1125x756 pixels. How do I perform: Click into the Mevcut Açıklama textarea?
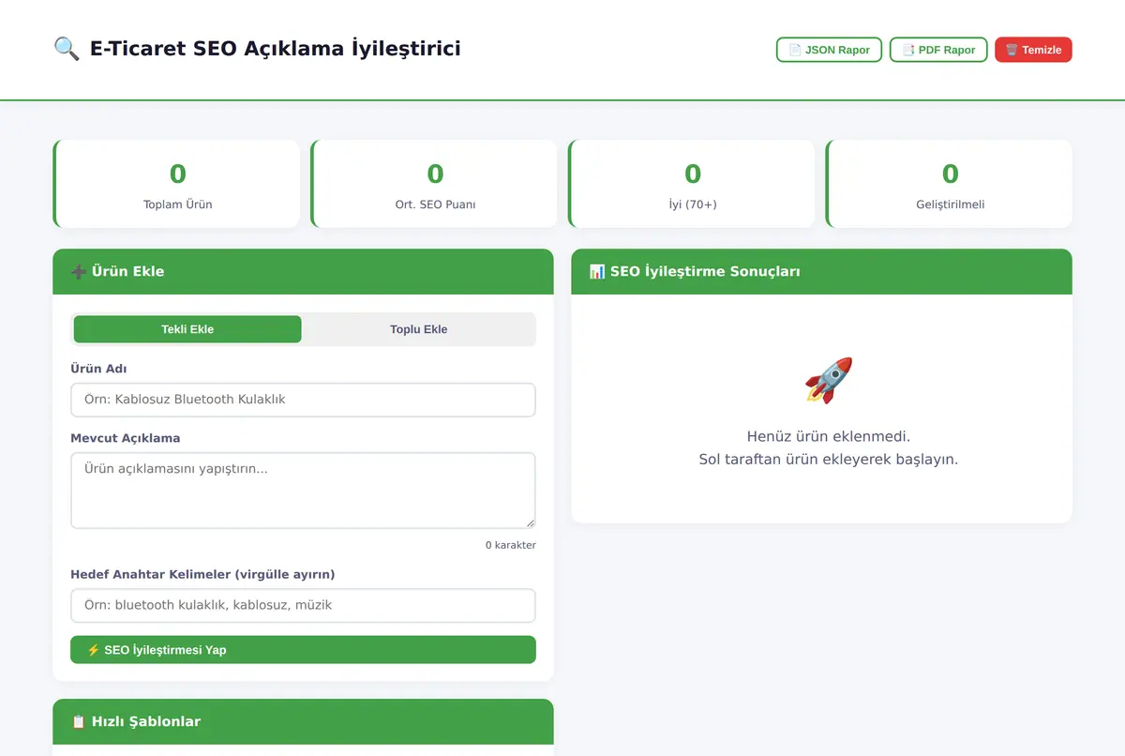coord(303,491)
